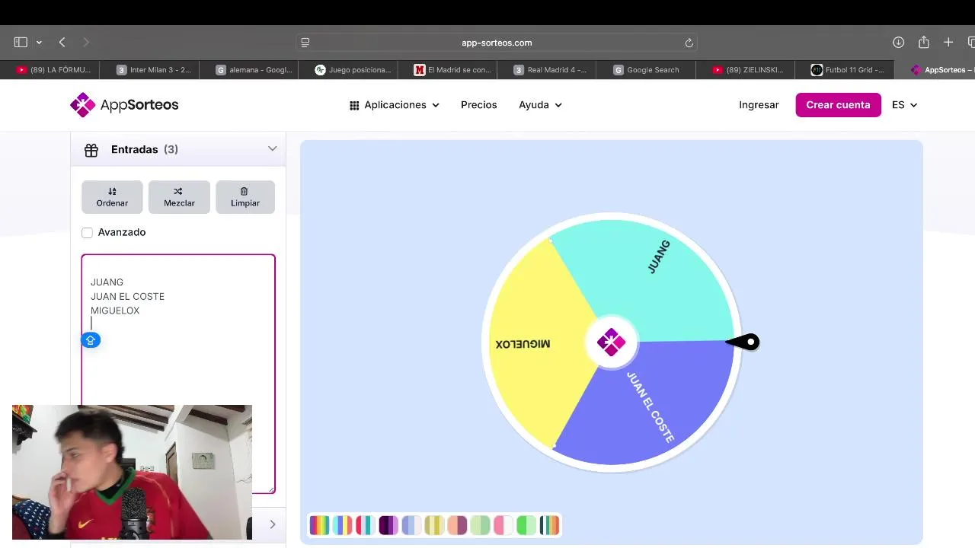Screen dimensions: 975x548
Task: Click the Crear cuenta button
Action: point(838,105)
